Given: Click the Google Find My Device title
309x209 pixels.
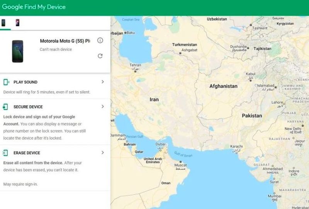Looking at the screenshot, I should [34, 7].
